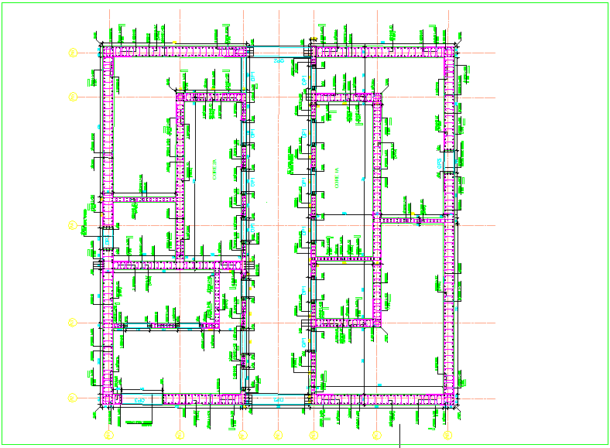Click the CORE text label in the right building
Viewport: 610px width, 448px height.
tap(337, 177)
